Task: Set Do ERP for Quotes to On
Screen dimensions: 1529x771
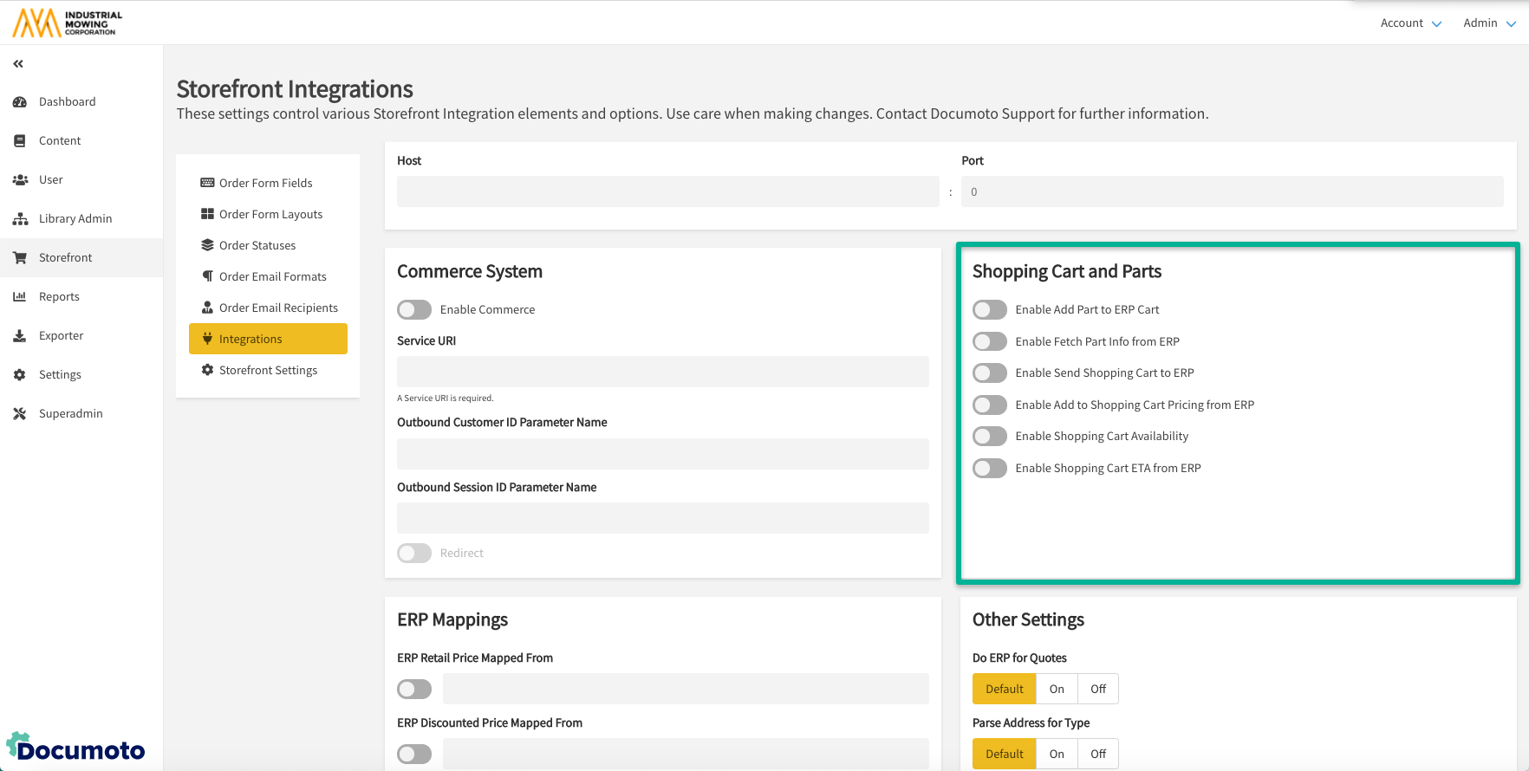Action: pyautogui.click(x=1057, y=690)
